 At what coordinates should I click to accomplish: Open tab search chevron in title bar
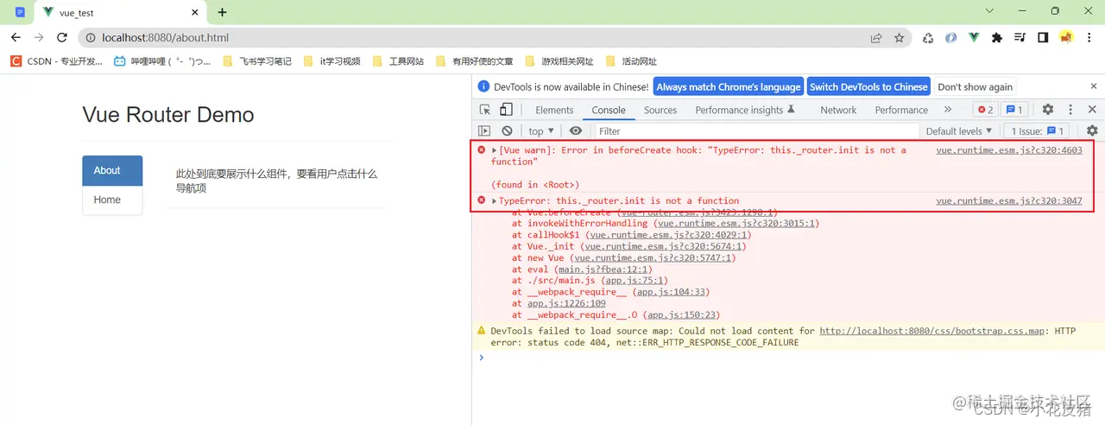point(990,11)
